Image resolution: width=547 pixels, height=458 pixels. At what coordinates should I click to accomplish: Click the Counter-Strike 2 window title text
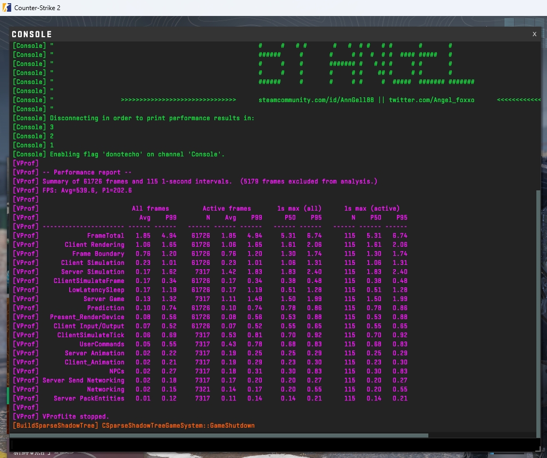coord(37,7)
